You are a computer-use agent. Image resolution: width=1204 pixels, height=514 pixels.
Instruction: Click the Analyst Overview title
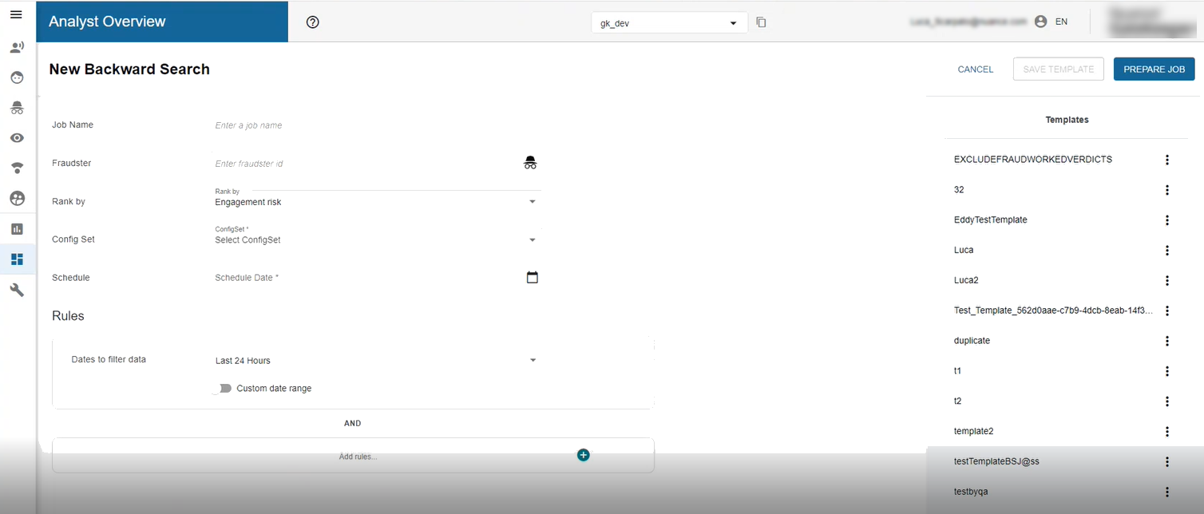point(107,22)
